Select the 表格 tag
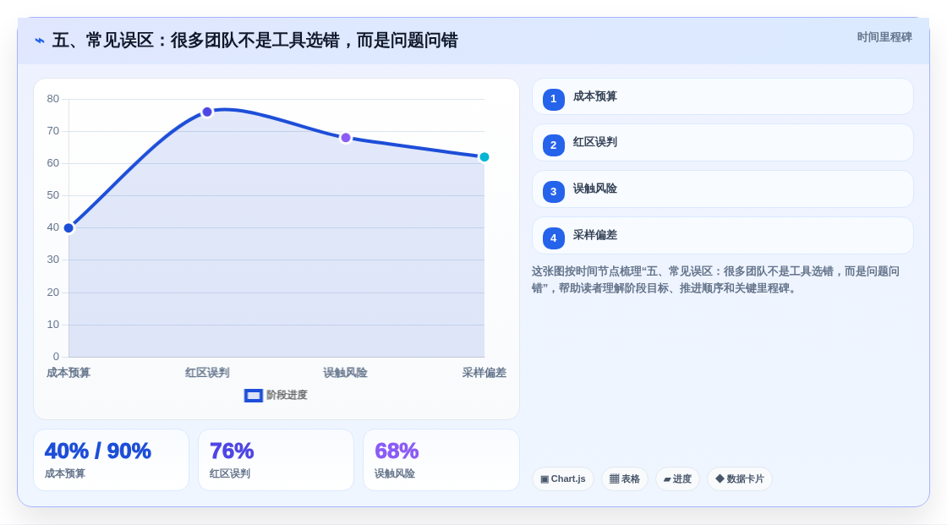Image resolution: width=947 pixels, height=525 pixels. [625, 479]
